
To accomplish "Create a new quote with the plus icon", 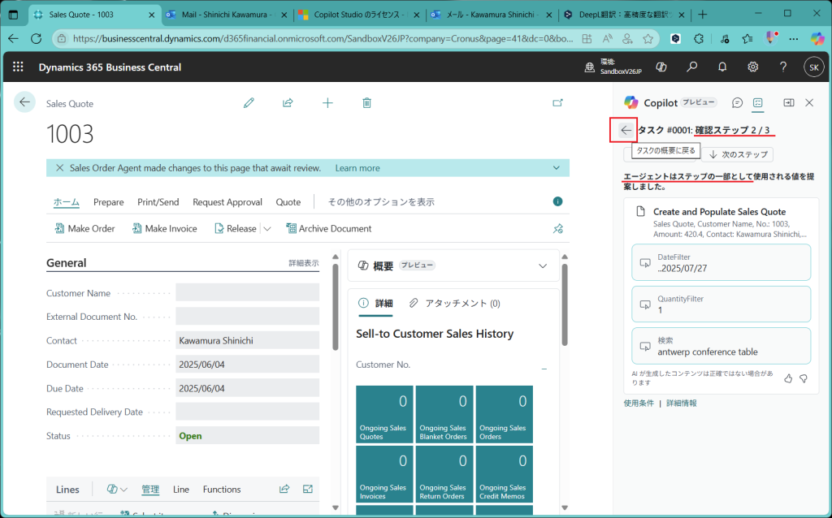I will (328, 103).
